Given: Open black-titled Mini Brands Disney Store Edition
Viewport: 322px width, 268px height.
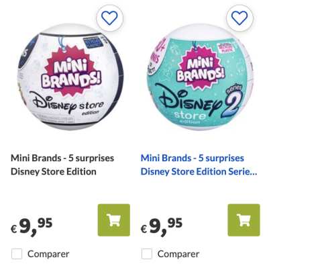Looking at the screenshot, I should pos(62,165).
